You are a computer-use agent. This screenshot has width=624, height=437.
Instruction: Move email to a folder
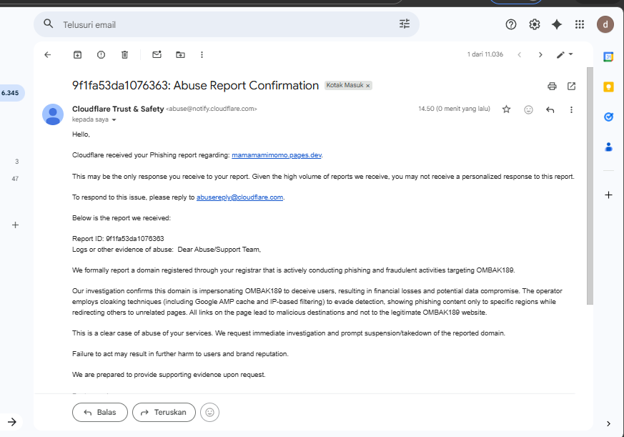[x=180, y=54]
